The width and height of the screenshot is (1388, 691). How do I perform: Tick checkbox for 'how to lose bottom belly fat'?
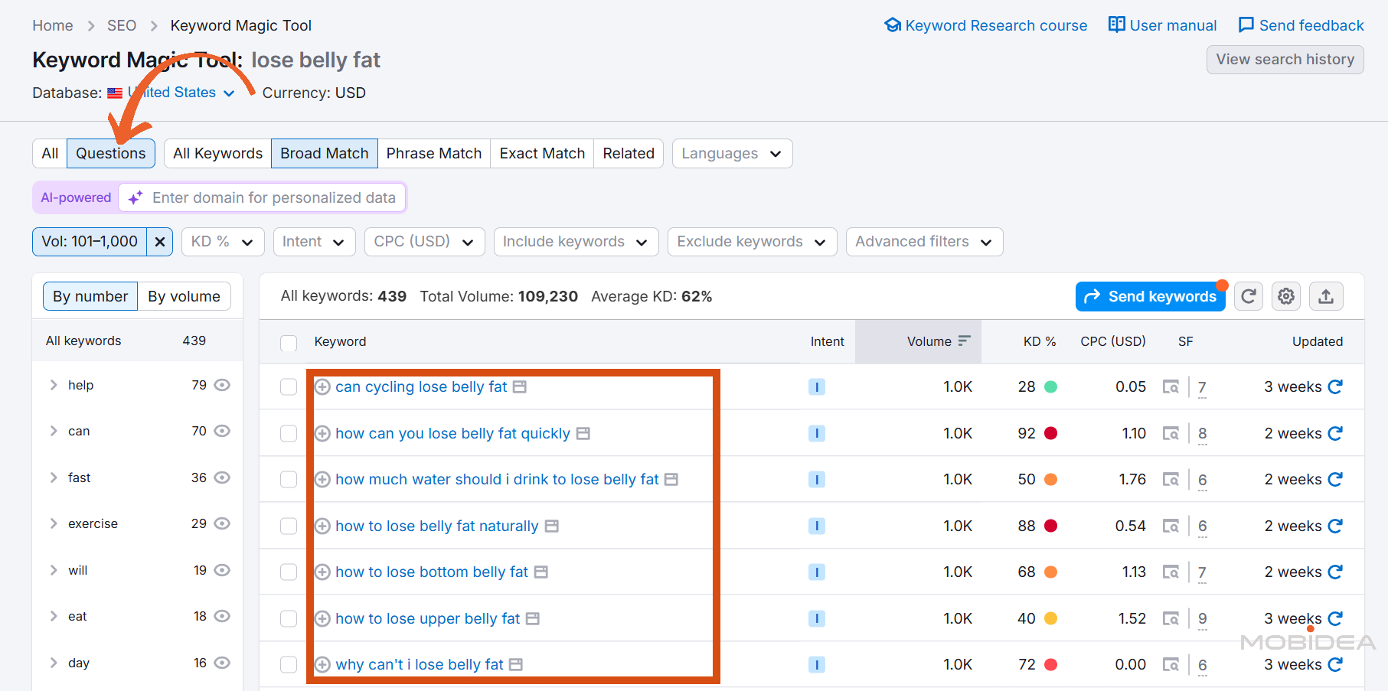click(x=289, y=572)
